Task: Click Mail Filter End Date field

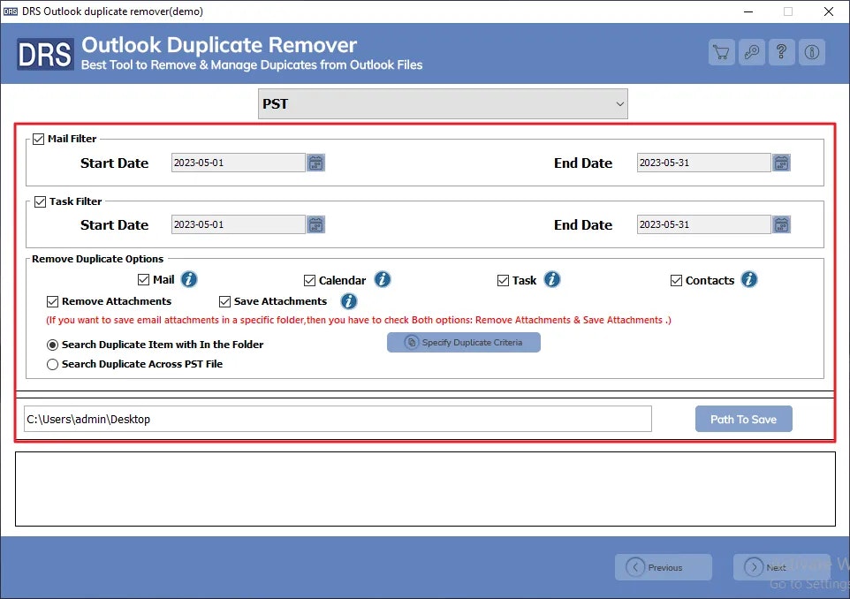Action: pyautogui.click(x=703, y=163)
